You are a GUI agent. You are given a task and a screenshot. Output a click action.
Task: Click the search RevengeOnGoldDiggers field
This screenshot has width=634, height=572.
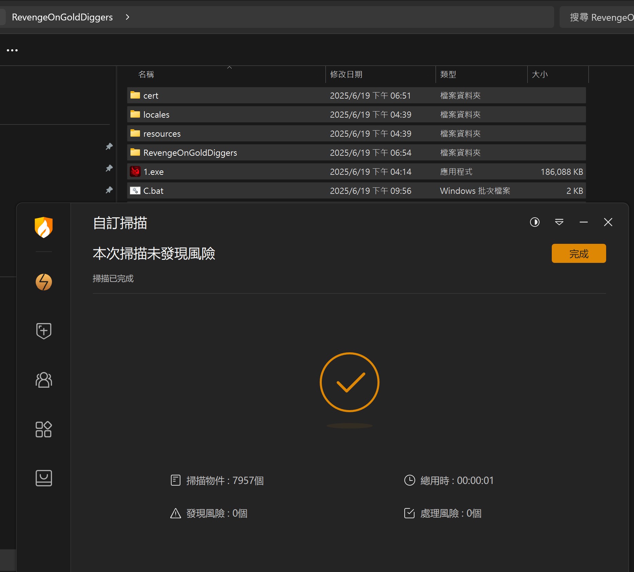pyautogui.click(x=597, y=17)
